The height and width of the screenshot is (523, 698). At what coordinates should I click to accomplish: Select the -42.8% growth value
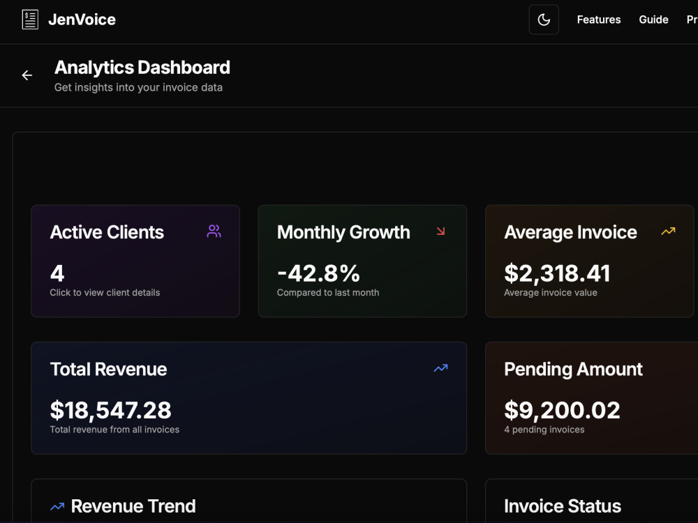pyautogui.click(x=318, y=273)
